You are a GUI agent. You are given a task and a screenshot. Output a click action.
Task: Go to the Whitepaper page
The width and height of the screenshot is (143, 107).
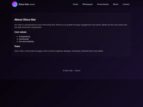coord(88,4)
